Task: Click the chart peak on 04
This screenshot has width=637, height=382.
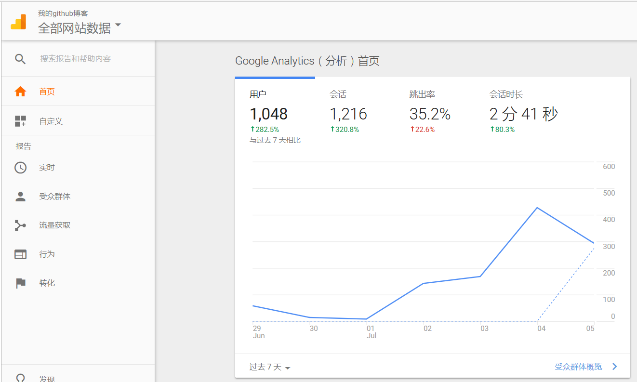Action: (537, 208)
